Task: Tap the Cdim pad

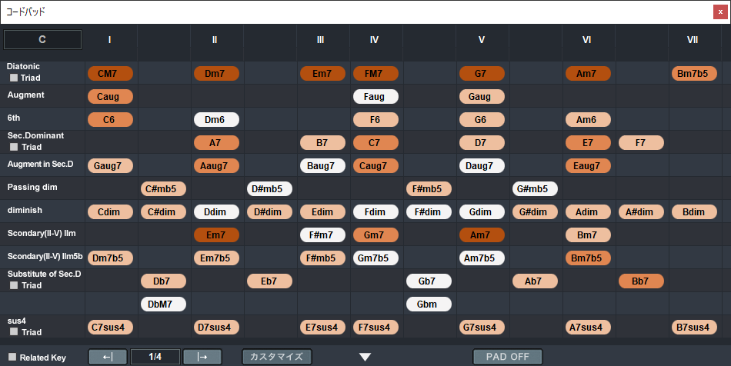Action: coord(110,212)
